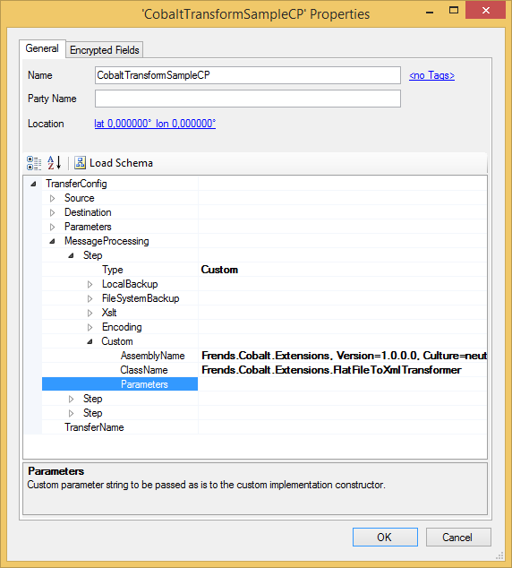
Task: Minimize the Properties window
Action: [430, 12]
